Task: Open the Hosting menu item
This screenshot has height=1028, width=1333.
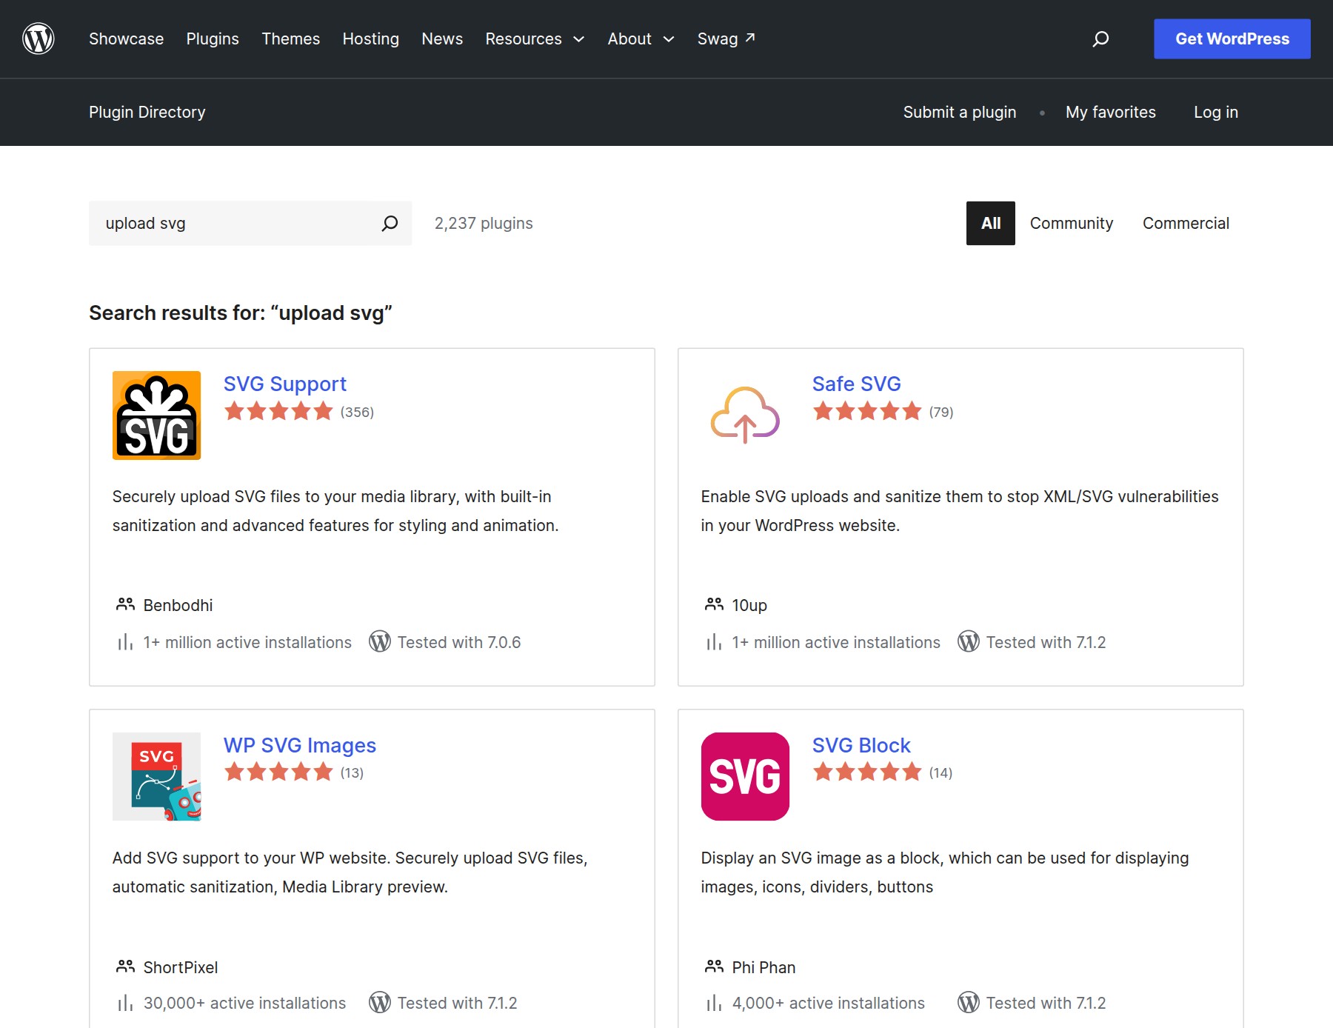Action: tap(370, 39)
